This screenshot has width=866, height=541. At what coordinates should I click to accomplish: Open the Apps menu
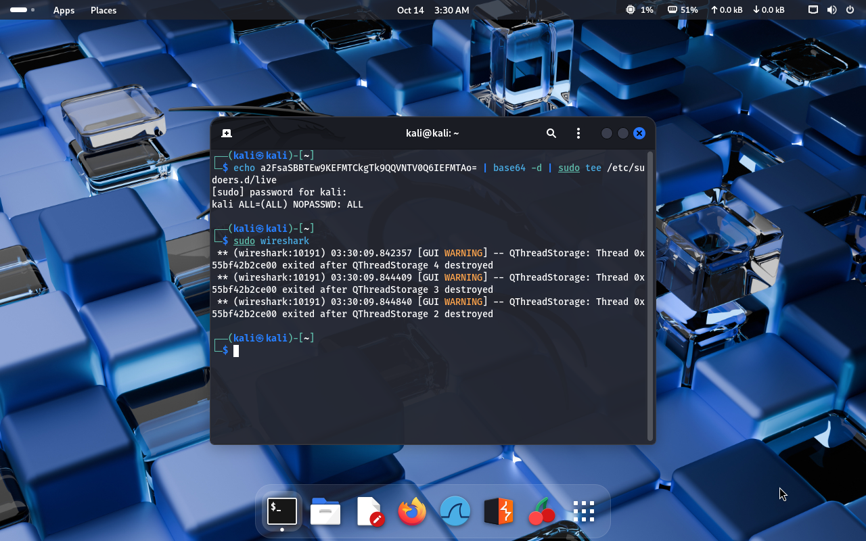tap(64, 10)
